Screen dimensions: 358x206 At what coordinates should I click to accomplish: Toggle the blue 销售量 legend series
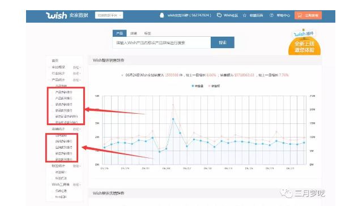coord(198,86)
